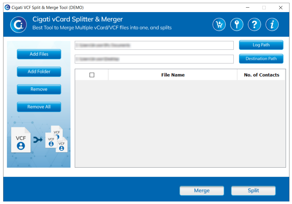The width and height of the screenshot is (292, 204).
Task: Start merging with the Merge button
Action: coord(202,191)
